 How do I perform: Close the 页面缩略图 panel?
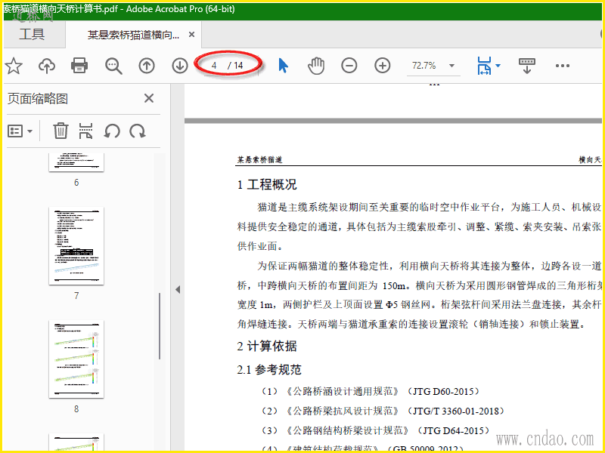click(x=149, y=98)
